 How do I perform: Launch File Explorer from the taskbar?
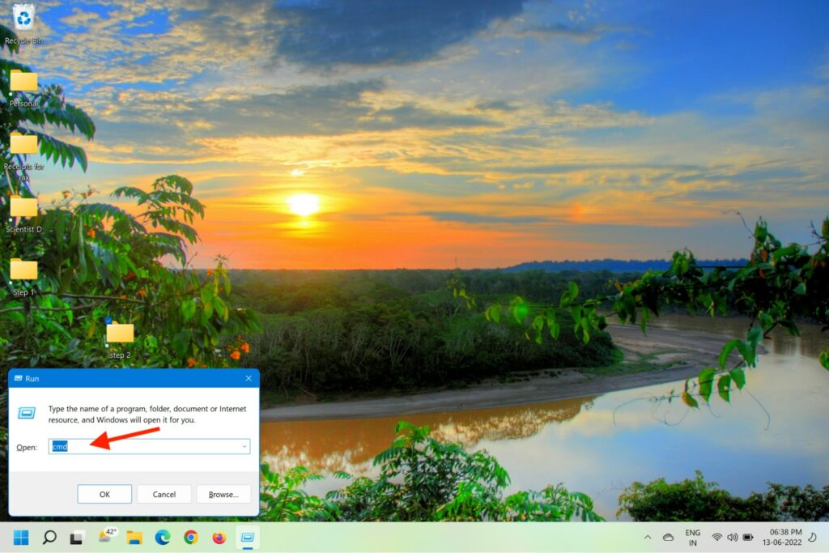tap(134, 537)
